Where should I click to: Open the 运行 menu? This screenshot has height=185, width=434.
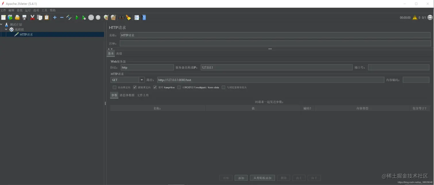pos(28,10)
